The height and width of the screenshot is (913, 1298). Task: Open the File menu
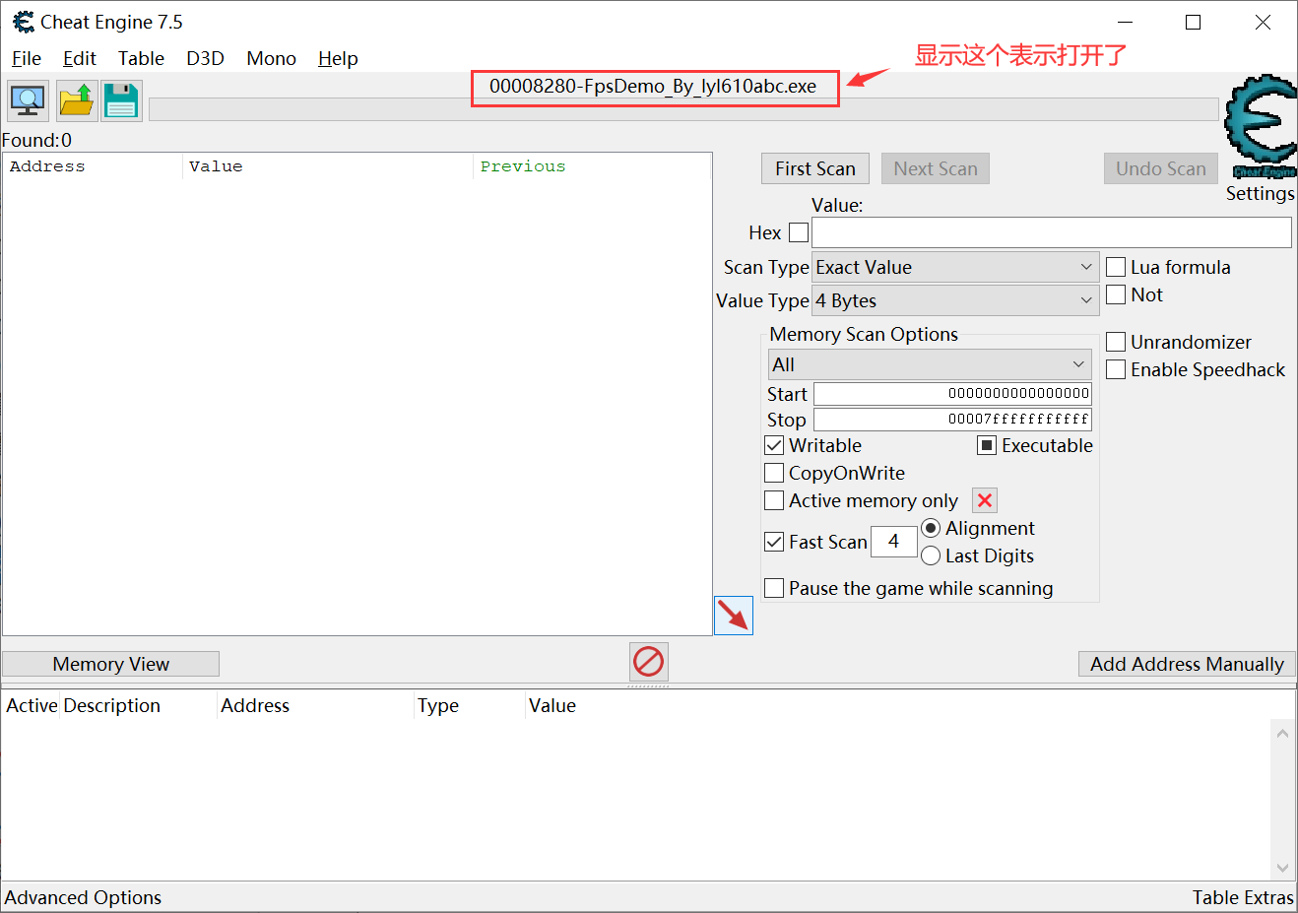click(x=27, y=58)
